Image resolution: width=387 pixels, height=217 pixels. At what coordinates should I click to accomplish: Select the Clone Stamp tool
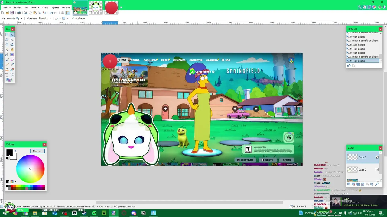click(x=7, y=70)
